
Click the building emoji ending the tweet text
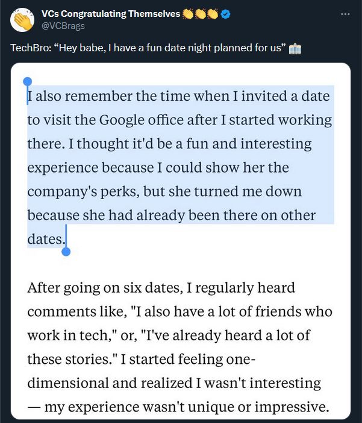click(x=295, y=49)
